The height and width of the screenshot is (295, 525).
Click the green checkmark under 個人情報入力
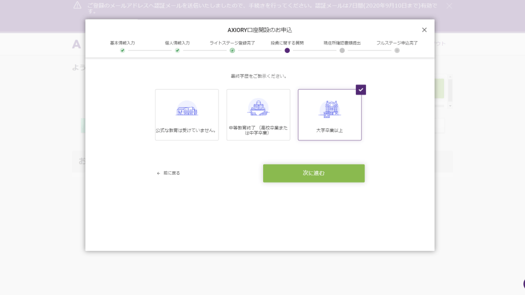pos(177,51)
